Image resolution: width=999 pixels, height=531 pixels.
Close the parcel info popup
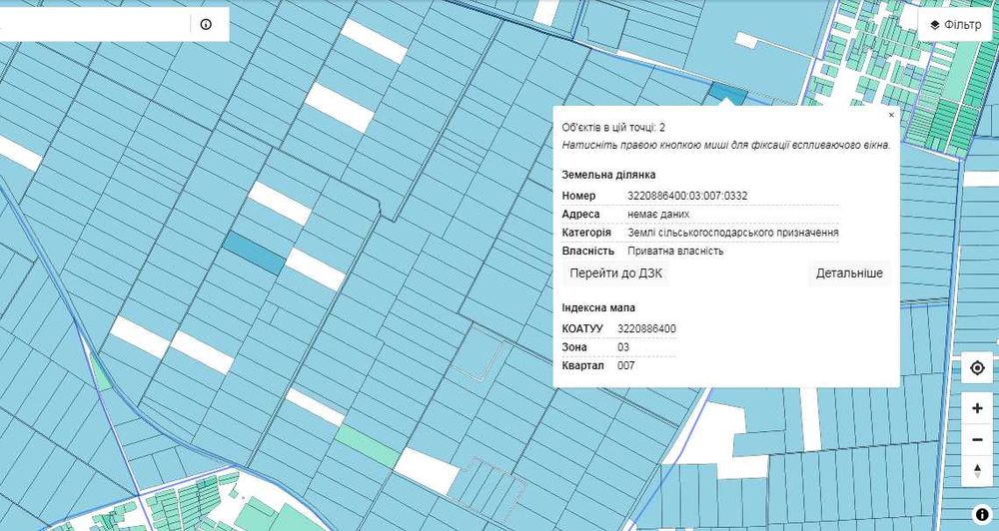[x=891, y=115]
